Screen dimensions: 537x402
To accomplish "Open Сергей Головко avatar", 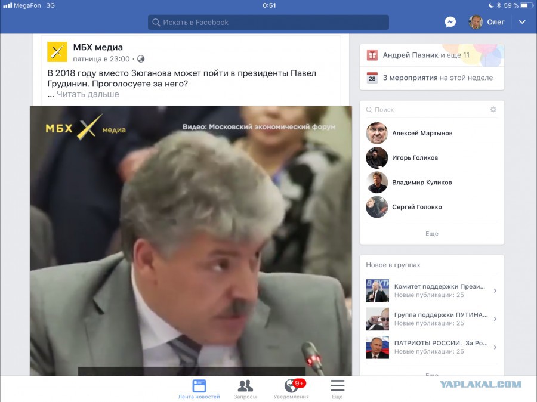I will click(x=376, y=207).
